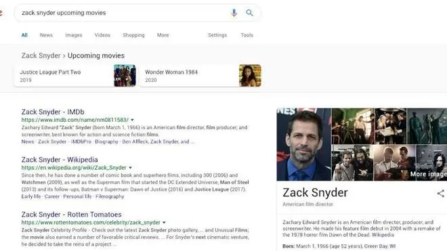Switch to the Videos tab
Image resolution: width=447 pixels, height=251 pixels.
point(102,35)
